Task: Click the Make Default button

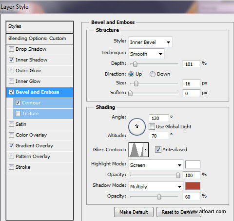Action: coord(134,212)
